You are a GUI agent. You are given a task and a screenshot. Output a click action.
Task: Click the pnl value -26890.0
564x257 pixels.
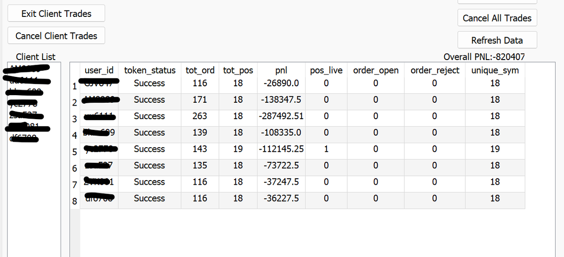pos(281,83)
